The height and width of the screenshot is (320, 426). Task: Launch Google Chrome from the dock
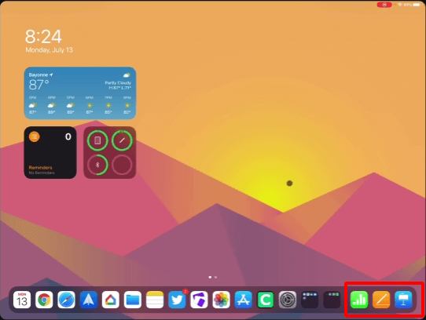(44, 300)
